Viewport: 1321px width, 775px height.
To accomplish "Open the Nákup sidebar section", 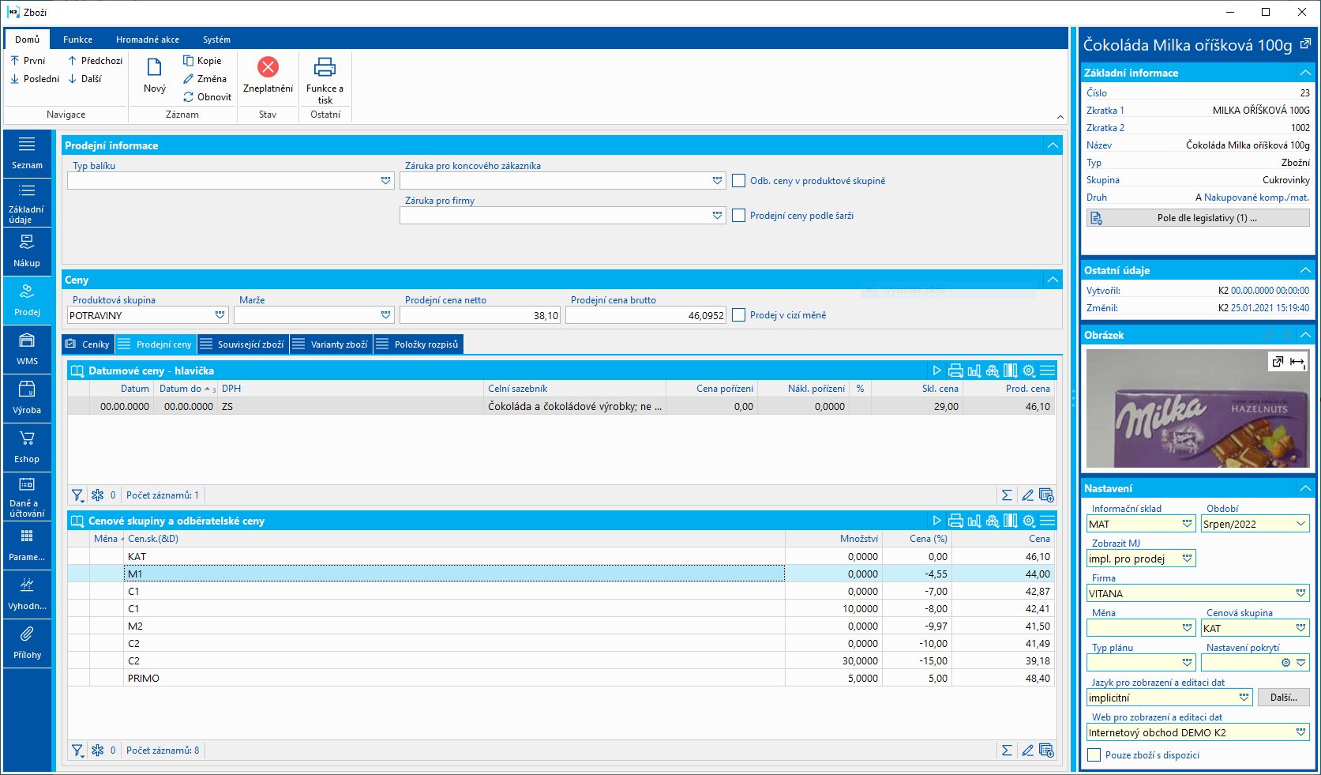I will click(27, 251).
